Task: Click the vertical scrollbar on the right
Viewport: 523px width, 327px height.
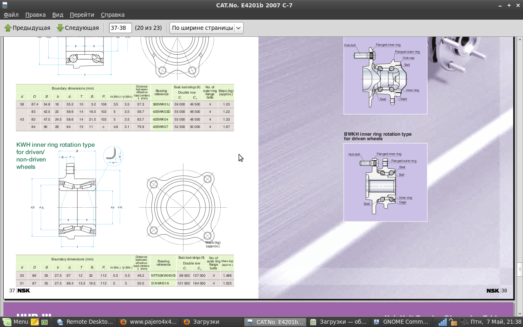Action: pos(520,269)
